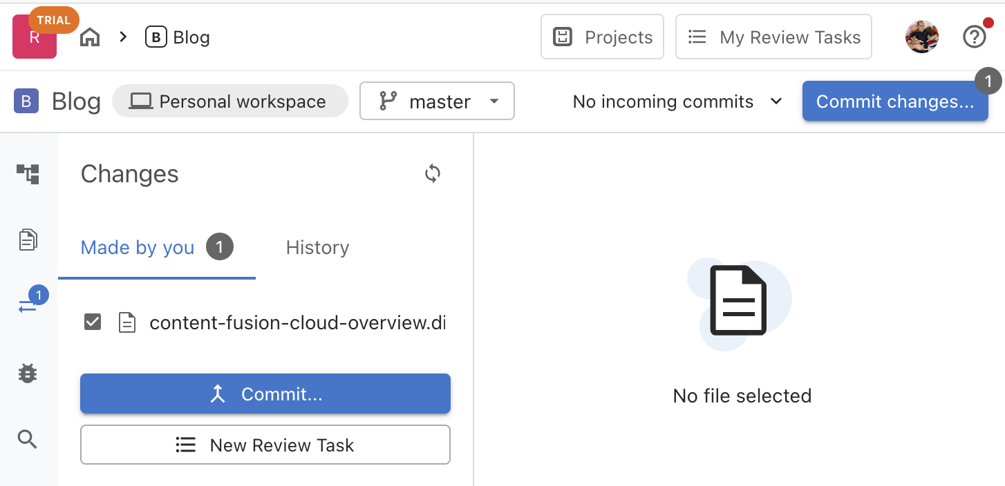Open My Review Tasks
The height and width of the screenshot is (486, 1005).
click(773, 37)
